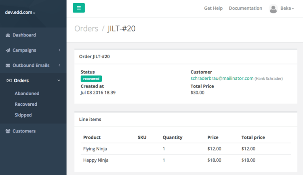Click the Price column header

[x=213, y=137]
